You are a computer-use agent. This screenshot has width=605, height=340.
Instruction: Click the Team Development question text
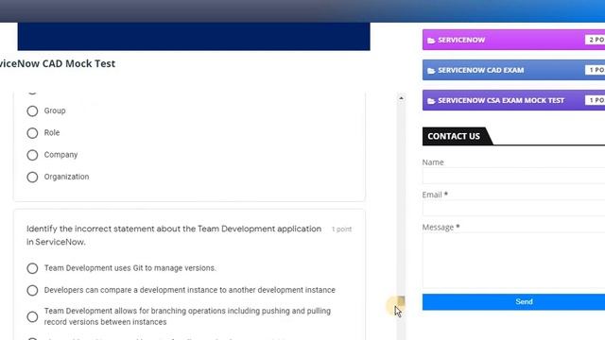(x=174, y=235)
